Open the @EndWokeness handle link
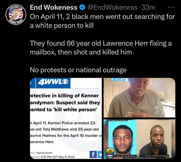 (x=112, y=7)
